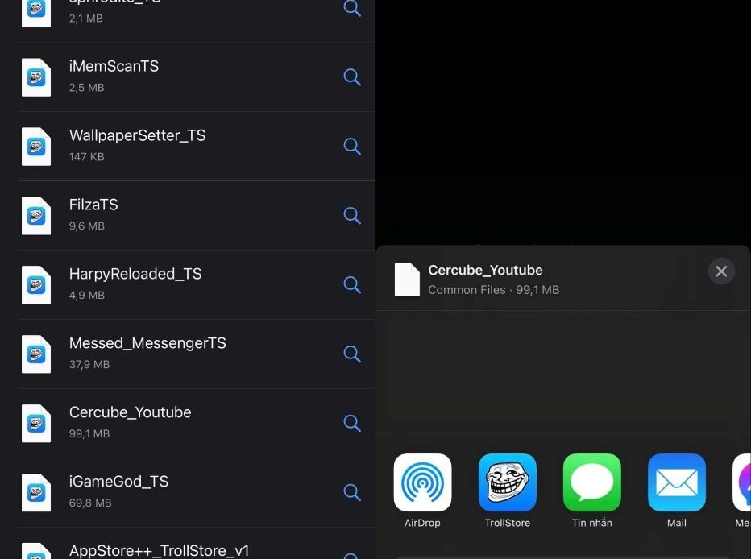
Task: Tap the Tin nhắn label text
Action: click(592, 523)
